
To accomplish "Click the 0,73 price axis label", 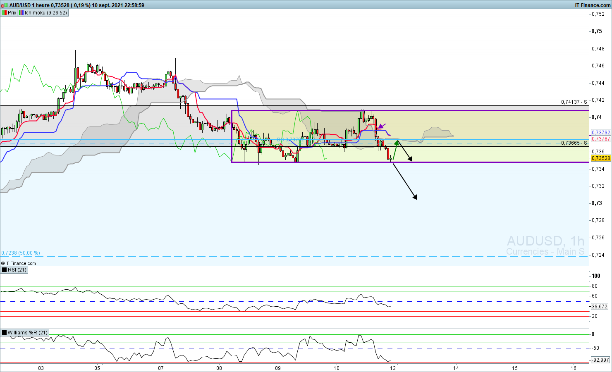I will click(x=597, y=203).
